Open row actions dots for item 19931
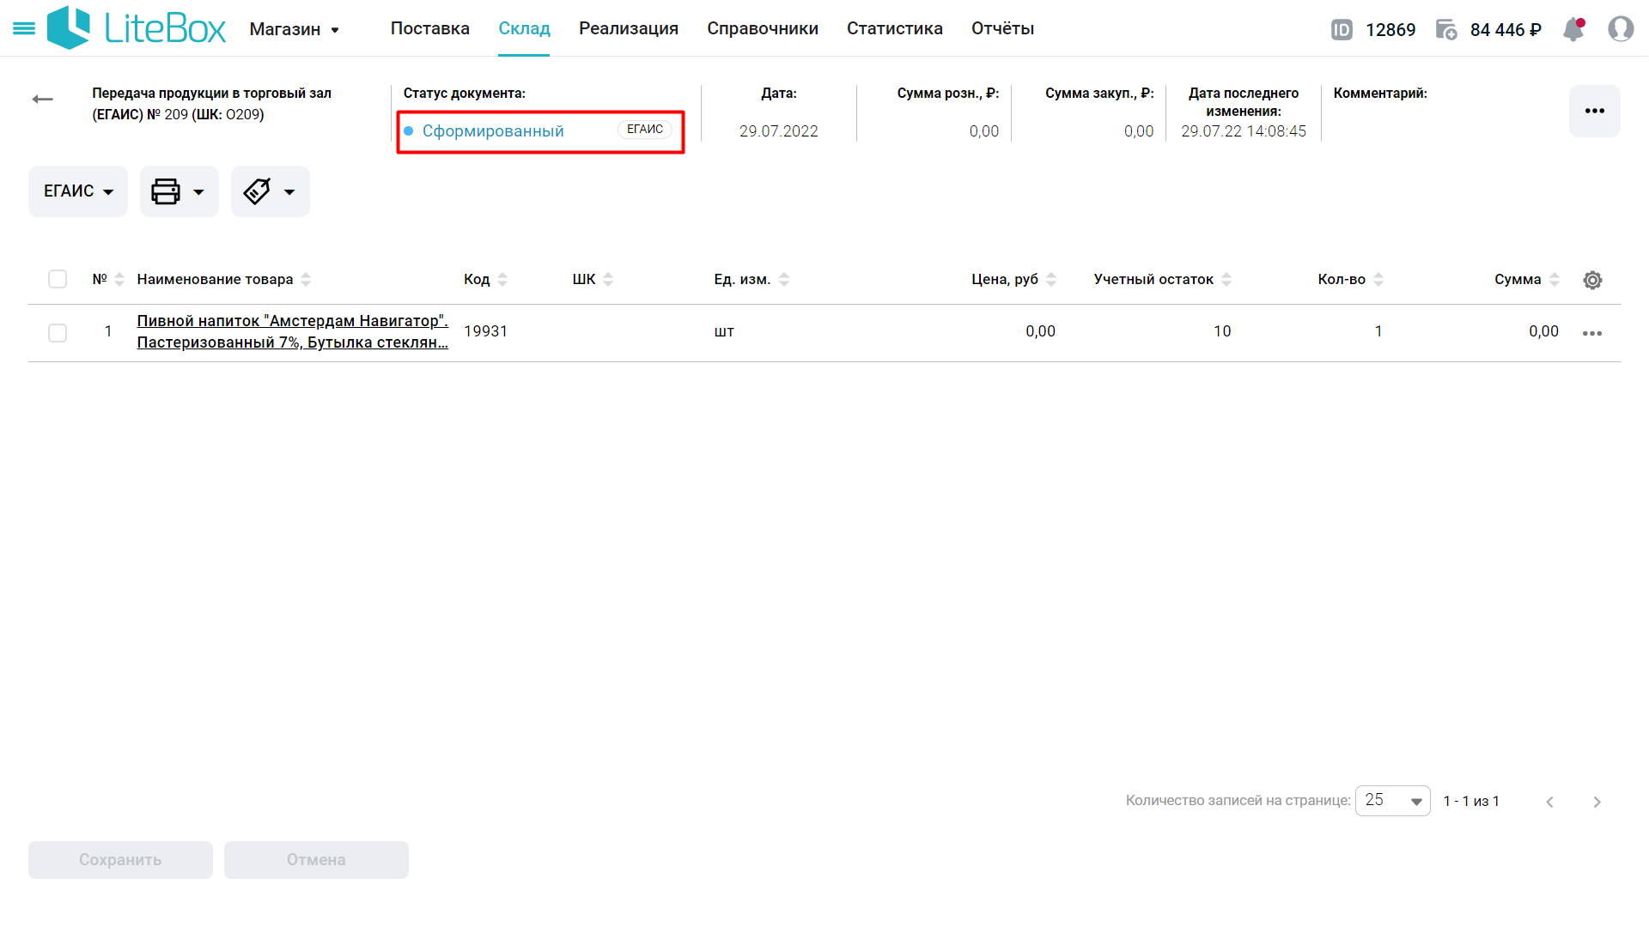 1592,333
